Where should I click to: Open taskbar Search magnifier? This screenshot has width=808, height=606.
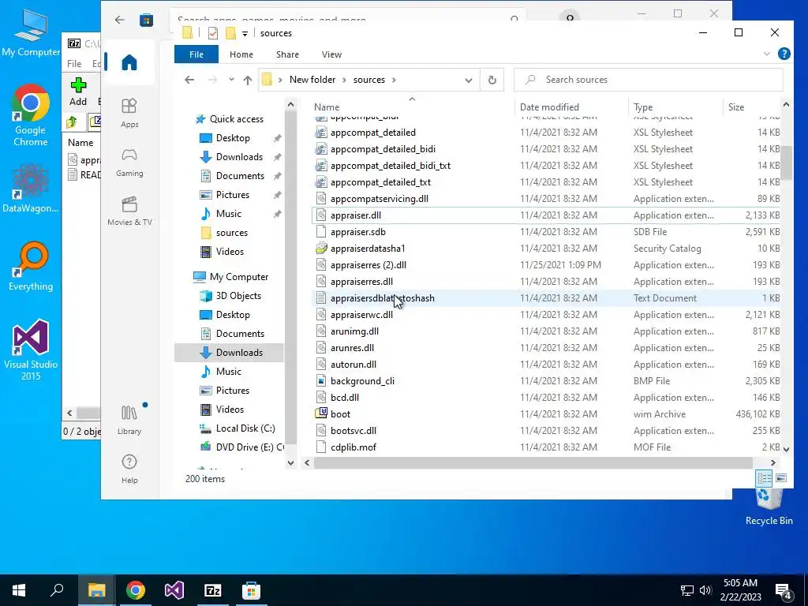[57, 590]
